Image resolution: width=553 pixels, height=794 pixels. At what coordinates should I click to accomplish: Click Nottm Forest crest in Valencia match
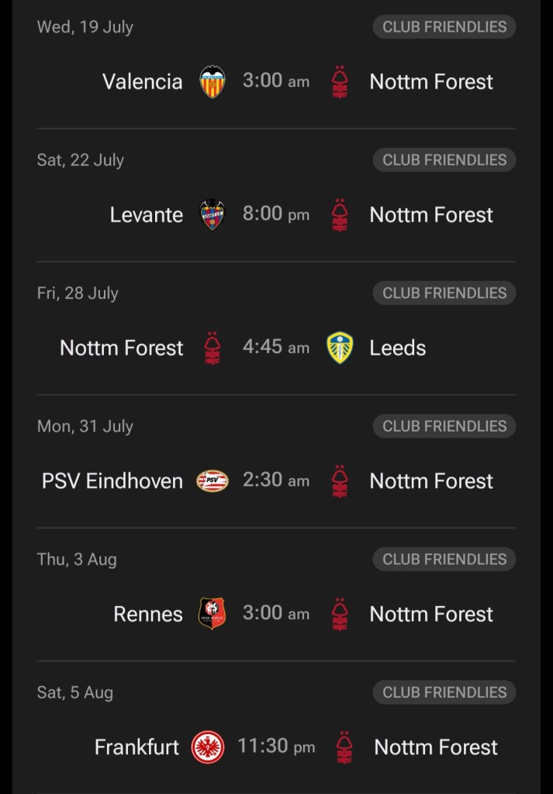[x=340, y=81]
